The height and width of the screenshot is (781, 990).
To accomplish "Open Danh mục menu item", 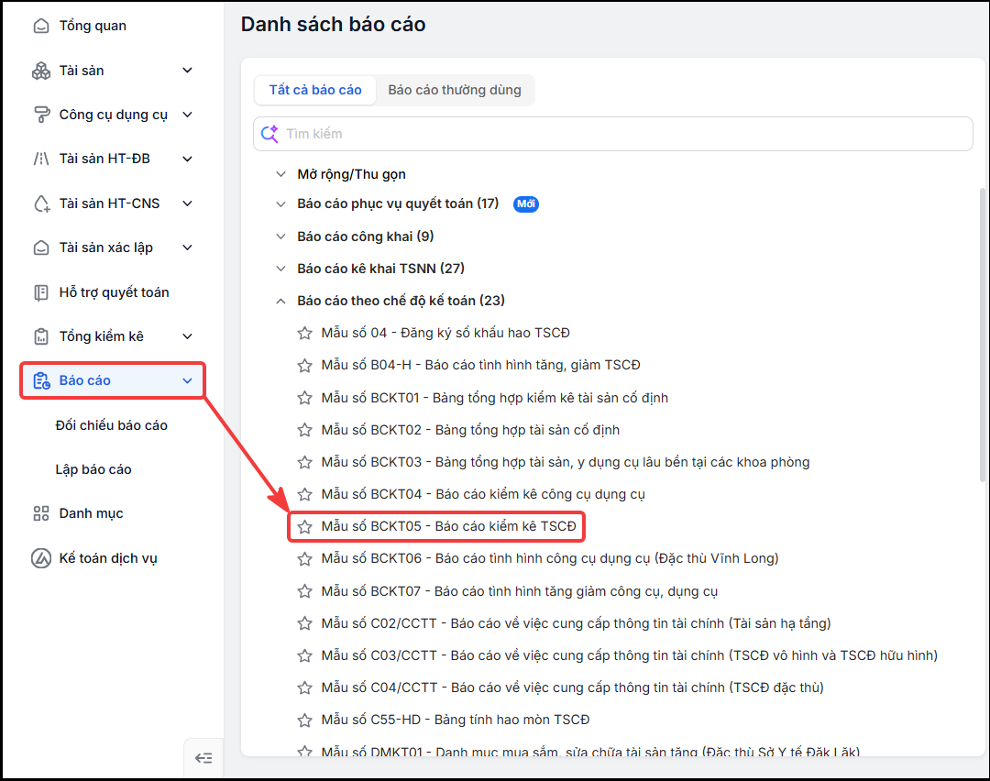I will [91, 513].
